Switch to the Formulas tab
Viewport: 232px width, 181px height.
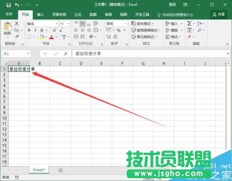(x=78, y=14)
